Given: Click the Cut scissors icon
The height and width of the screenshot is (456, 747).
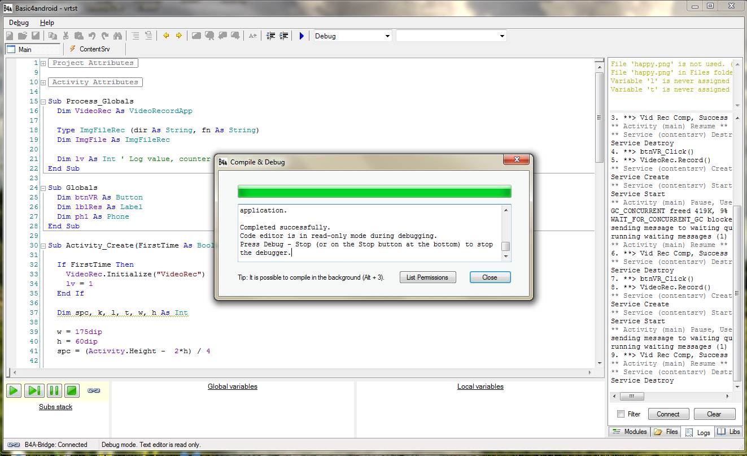Looking at the screenshot, I should 66,36.
